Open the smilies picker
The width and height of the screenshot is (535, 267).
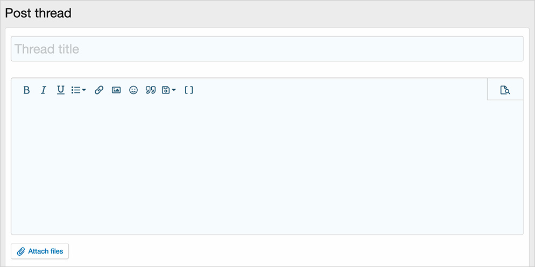click(x=133, y=90)
